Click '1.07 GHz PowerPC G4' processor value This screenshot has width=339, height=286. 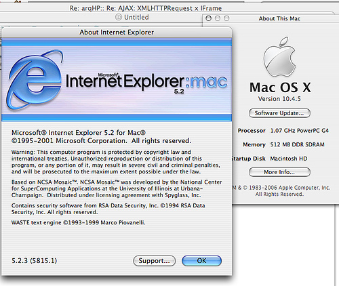coord(300,131)
